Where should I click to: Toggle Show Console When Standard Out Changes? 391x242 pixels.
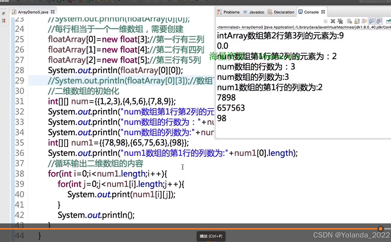(x=372, y=21)
